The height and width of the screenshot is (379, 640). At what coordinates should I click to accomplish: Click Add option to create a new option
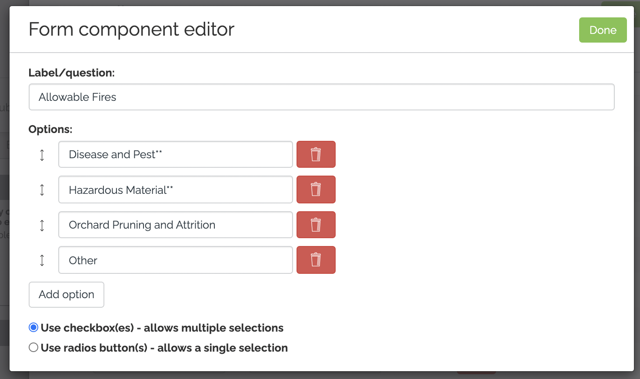click(x=66, y=295)
